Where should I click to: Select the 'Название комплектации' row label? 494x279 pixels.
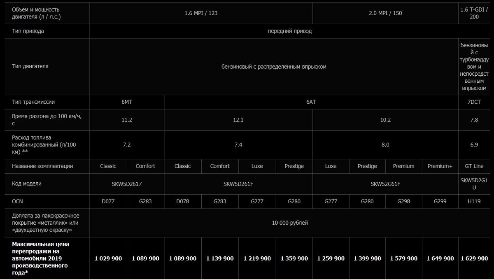[x=42, y=166]
